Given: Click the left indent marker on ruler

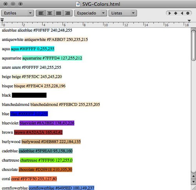Looking at the screenshot, I should 2,20.
